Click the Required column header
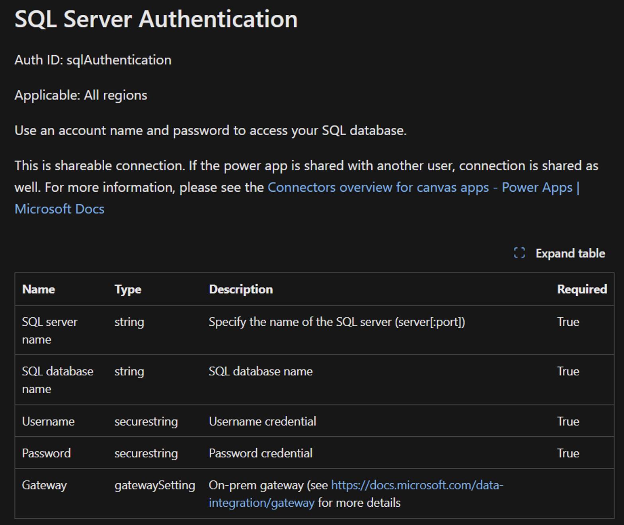The width and height of the screenshot is (624, 525). tap(582, 289)
